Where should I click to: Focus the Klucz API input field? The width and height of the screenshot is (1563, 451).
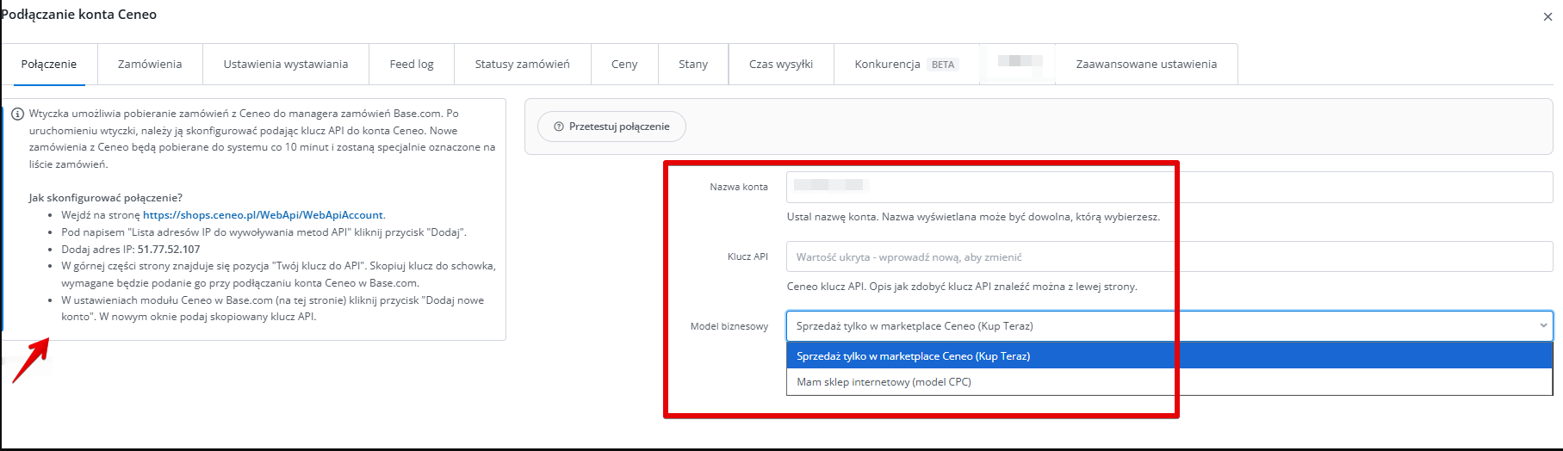(x=1169, y=256)
